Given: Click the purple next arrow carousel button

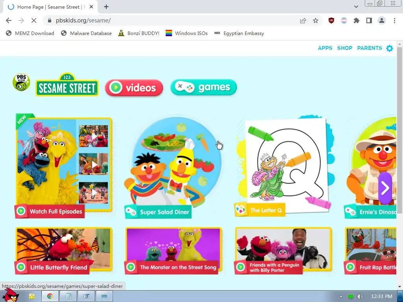Looking at the screenshot, I should (x=385, y=188).
